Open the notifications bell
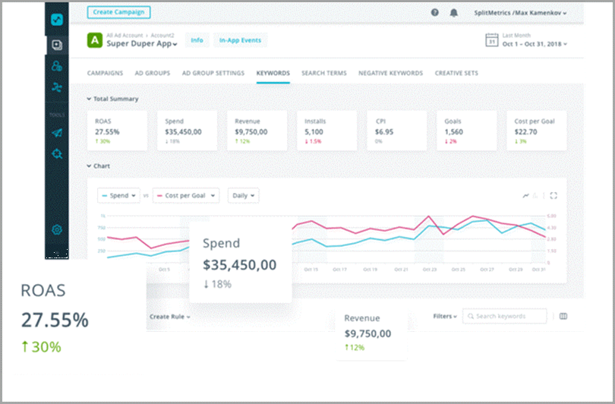615x404 pixels. (x=454, y=13)
